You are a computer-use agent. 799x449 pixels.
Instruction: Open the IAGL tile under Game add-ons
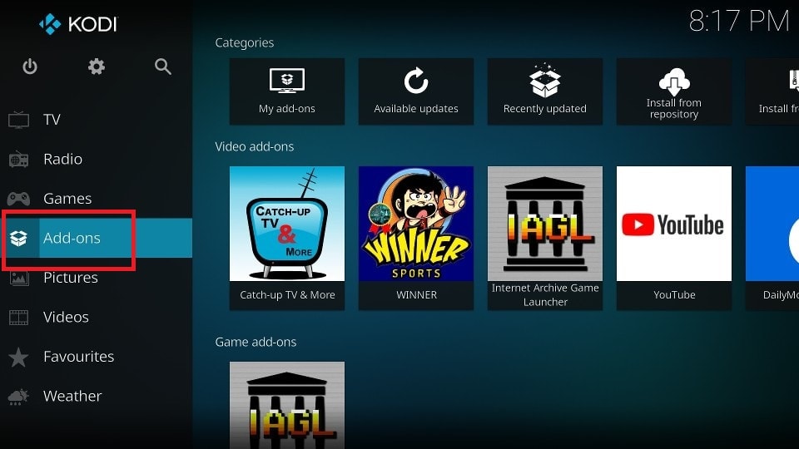(287, 405)
